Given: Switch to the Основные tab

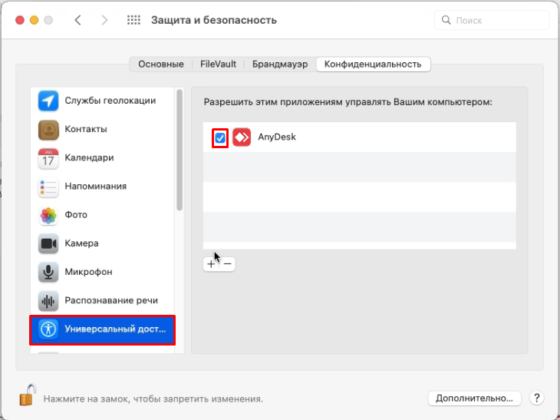Looking at the screenshot, I should [160, 64].
